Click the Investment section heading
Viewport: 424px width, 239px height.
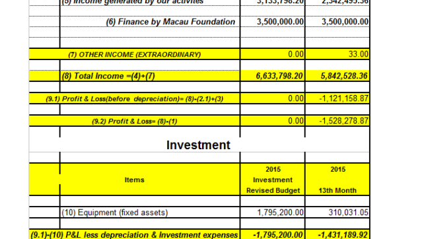tap(198, 145)
